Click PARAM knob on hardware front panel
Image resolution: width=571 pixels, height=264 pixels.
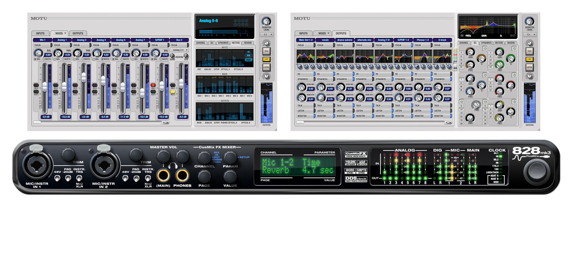230,157
